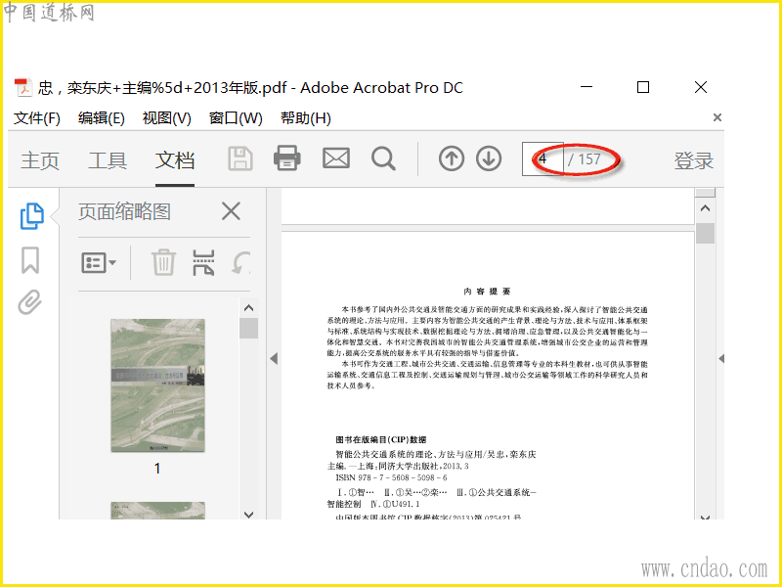The height and width of the screenshot is (587, 782).
Task: Click the 登录 sign-in button
Action: click(694, 160)
